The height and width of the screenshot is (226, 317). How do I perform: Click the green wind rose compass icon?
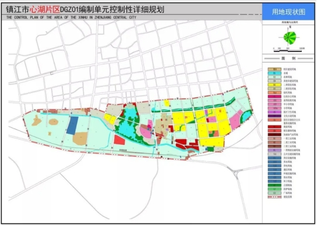pos(290,38)
